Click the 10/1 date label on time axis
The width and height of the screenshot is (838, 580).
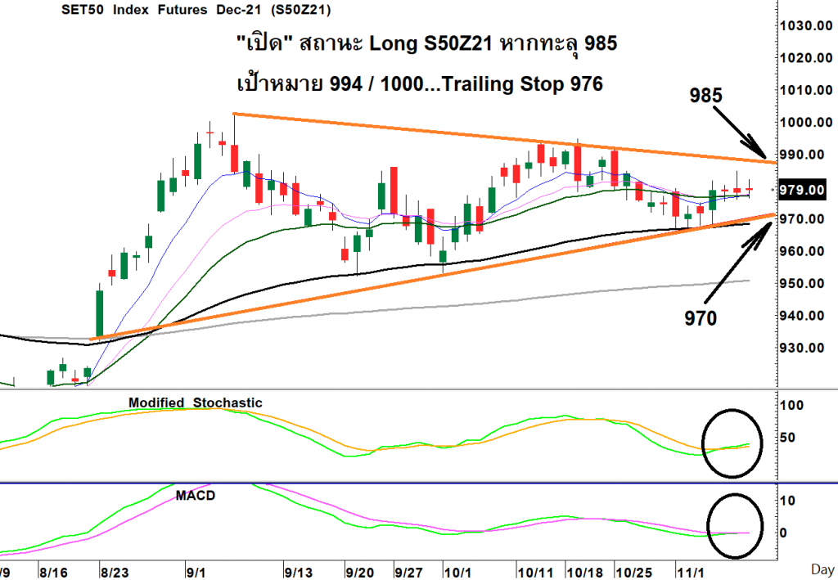pos(457,573)
